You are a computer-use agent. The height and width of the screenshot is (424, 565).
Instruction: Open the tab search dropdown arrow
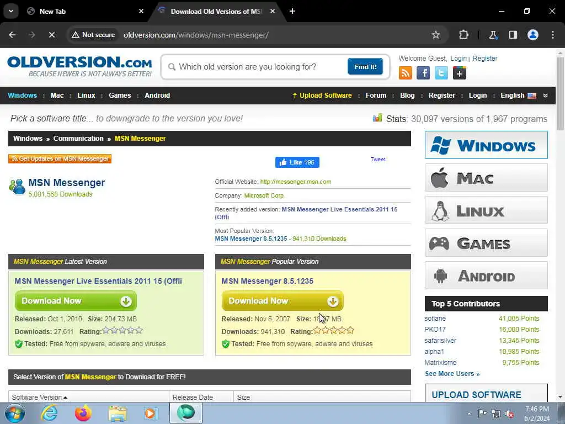click(11, 11)
